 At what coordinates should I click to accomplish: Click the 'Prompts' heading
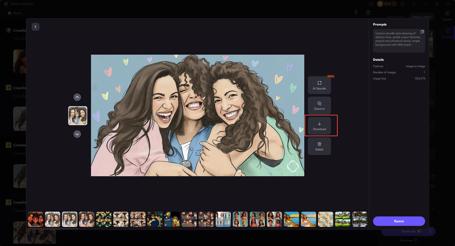[x=380, y=24]
